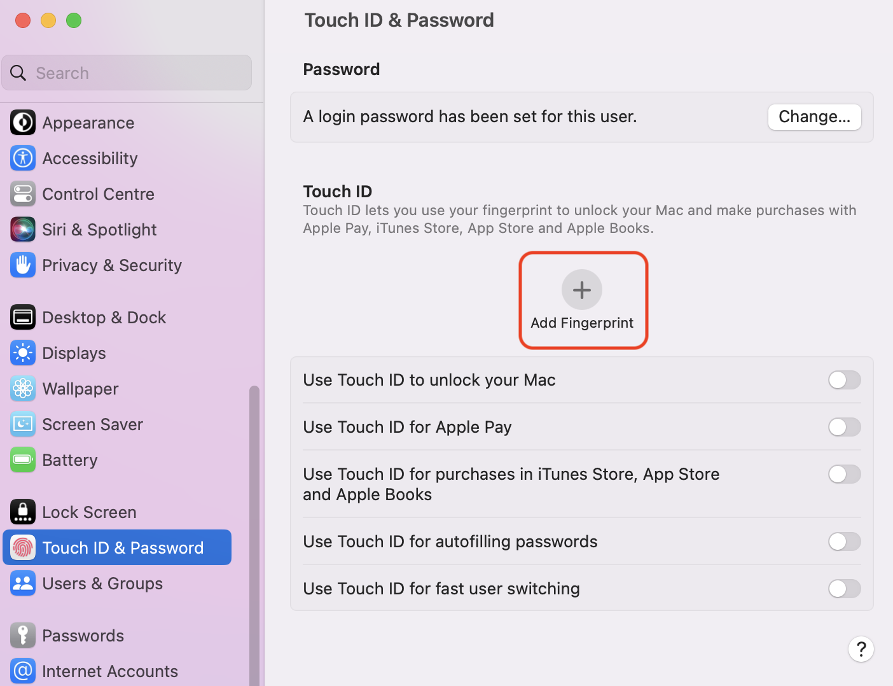This screenshot has height=686, width=893.
Task: Enable Touch ID for fast user switching
Action: [845, 589]
